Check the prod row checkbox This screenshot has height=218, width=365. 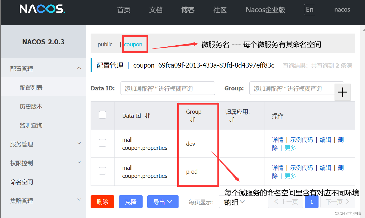tap(102, 171)
